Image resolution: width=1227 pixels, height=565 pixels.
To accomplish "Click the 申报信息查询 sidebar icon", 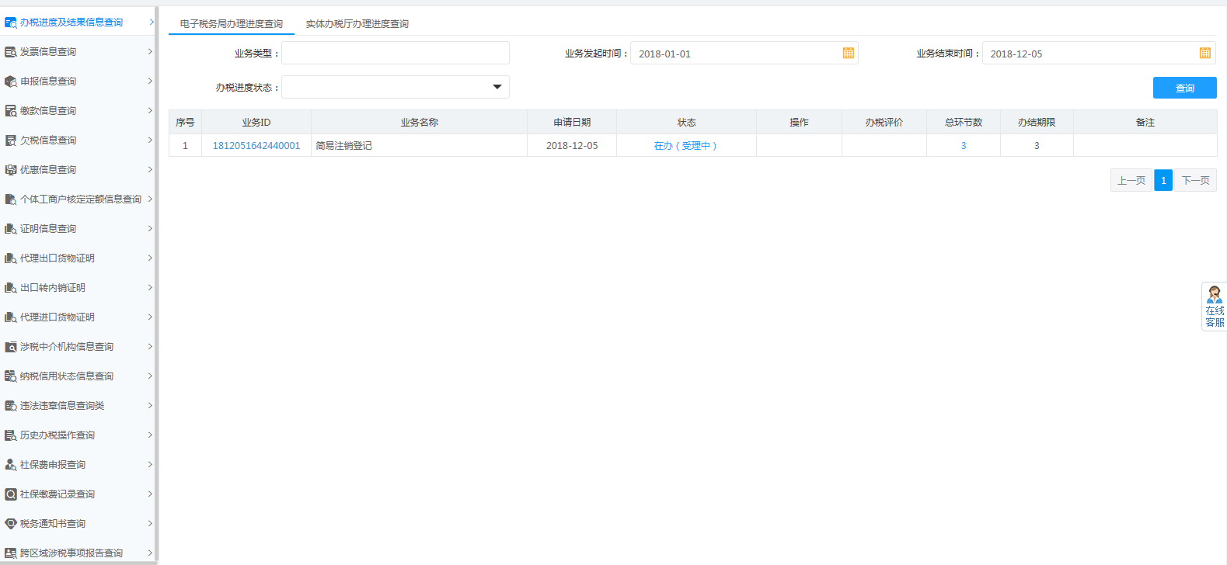I will click(x=11, y=81).
